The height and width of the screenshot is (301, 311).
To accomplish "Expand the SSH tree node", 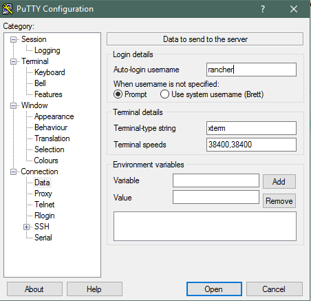I will click(x=26, y=227).
